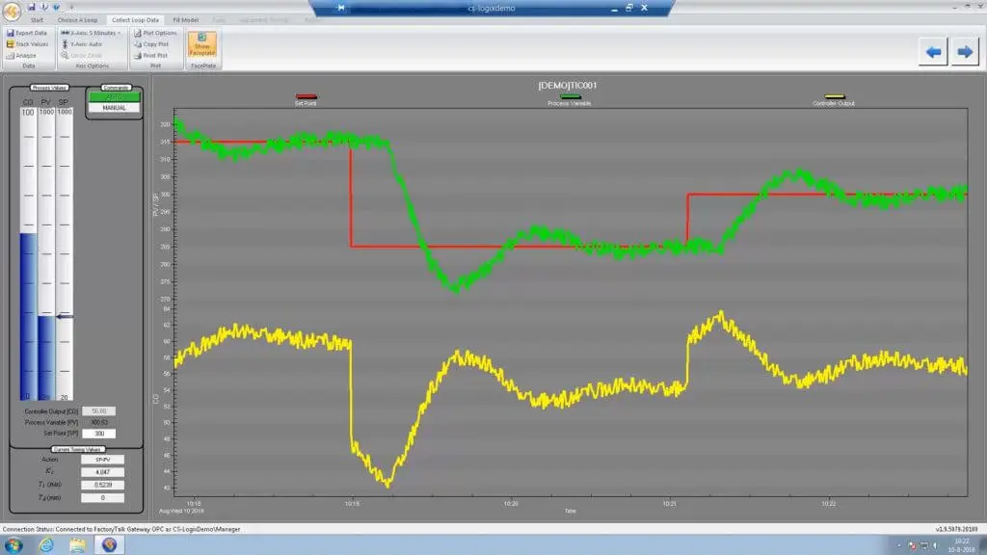Open Internet Explorer from the taskbar

coord(45,545)
